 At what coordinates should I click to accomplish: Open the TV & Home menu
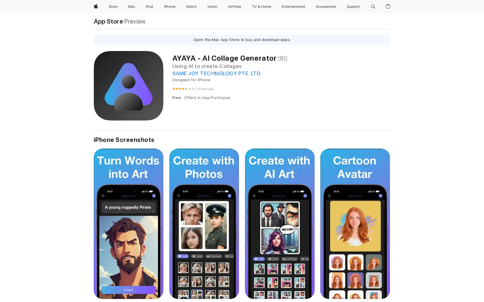click(x=262, y=7)
